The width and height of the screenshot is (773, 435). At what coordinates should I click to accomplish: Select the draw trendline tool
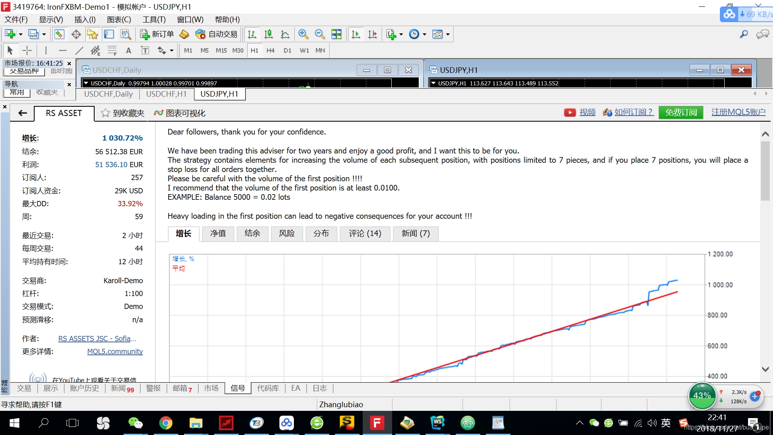tap(79, 50)
